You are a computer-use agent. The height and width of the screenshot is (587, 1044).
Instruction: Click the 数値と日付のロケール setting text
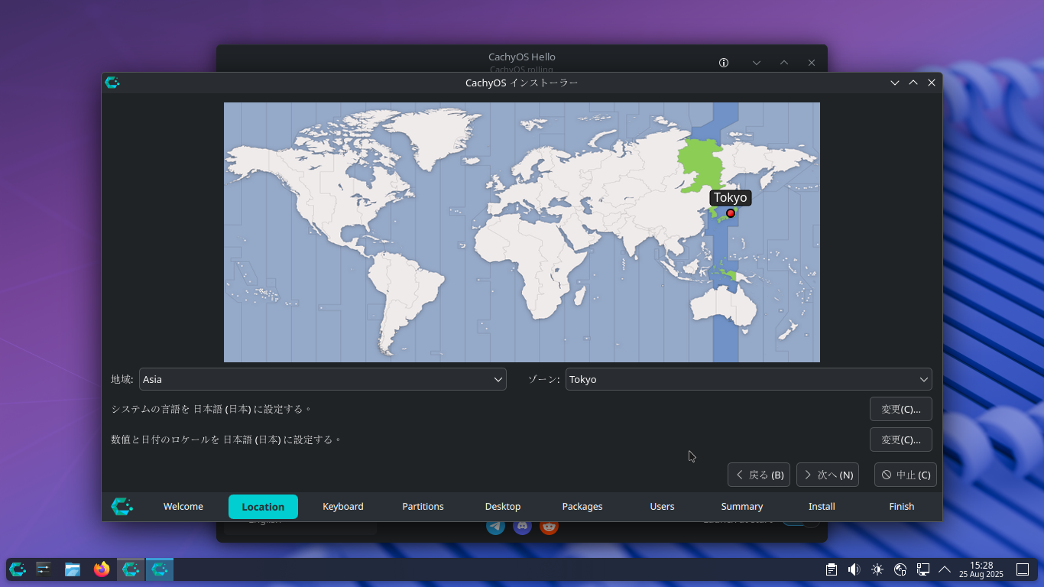[x=226, y=439]
